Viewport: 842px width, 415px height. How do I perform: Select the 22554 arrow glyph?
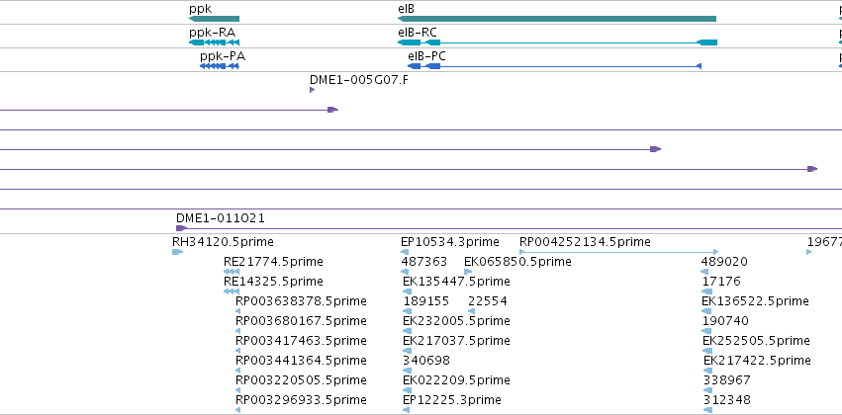(472, 311)
